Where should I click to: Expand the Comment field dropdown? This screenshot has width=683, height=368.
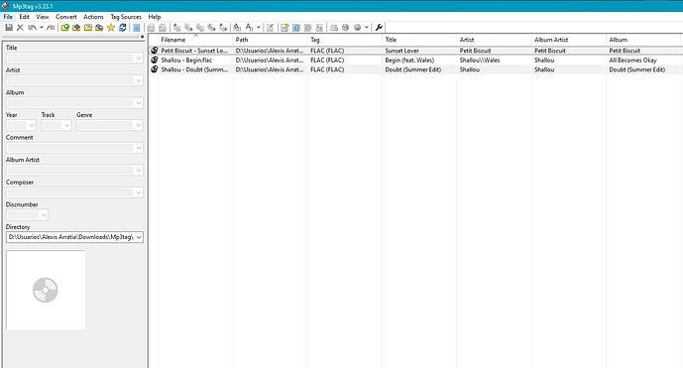tap(139, 148)
